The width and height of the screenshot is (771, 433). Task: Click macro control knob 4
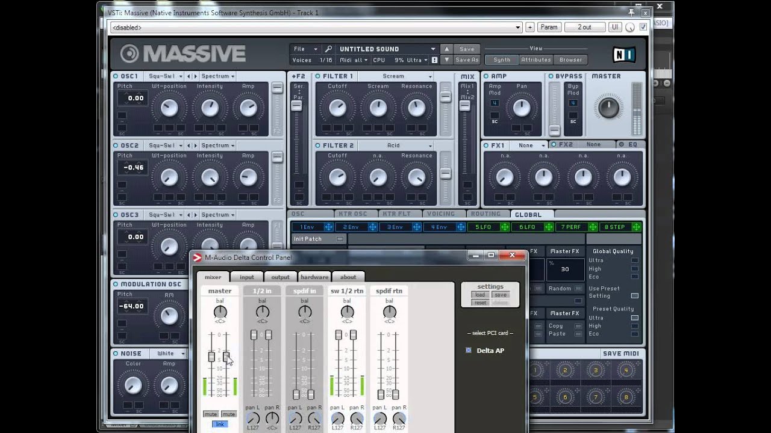626,370
